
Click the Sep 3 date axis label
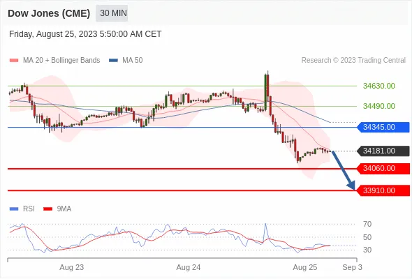[352, 267]
